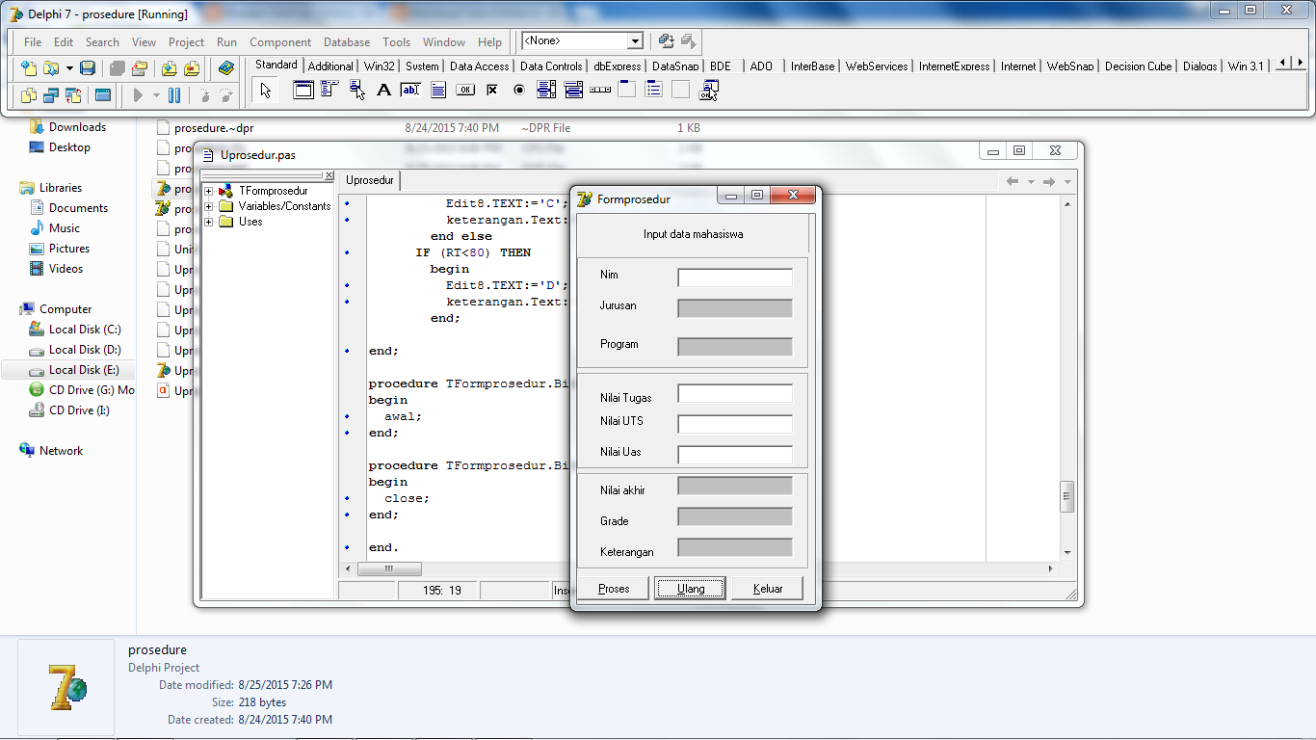Pick the Memo component icon
This screenshot has width=1316, height=740.
click(438, 91)
